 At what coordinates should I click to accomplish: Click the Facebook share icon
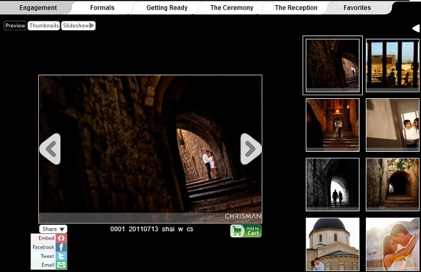pyautogui.click(x=62, y=247)
